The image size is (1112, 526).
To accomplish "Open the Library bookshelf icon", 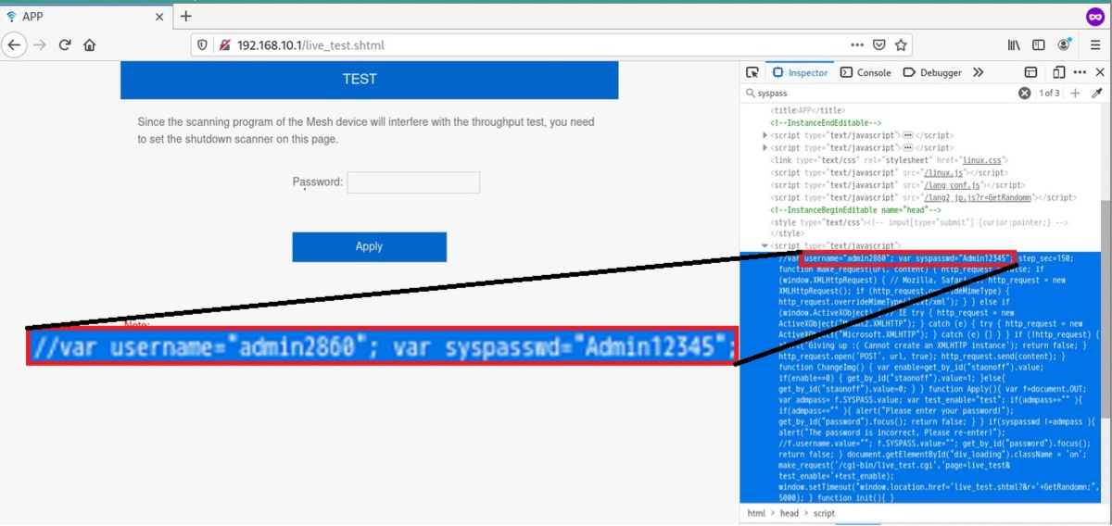I will click(1014, 44).
